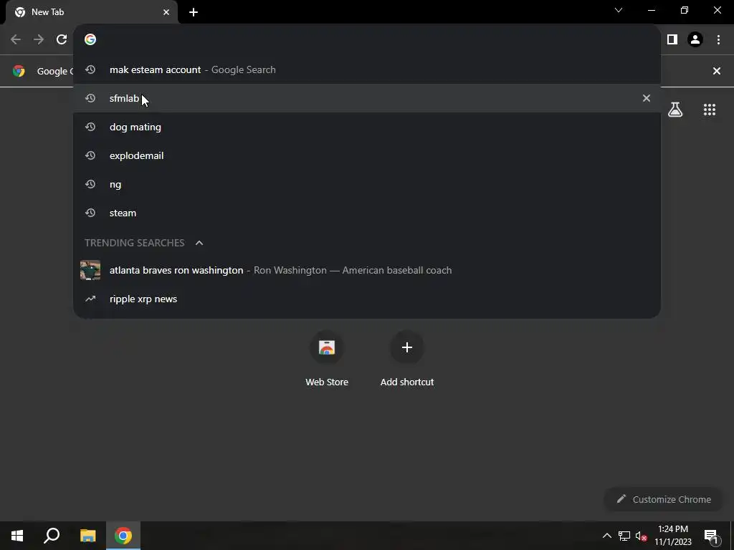Click the history icon beside 'steam'

tap(90, 213)
